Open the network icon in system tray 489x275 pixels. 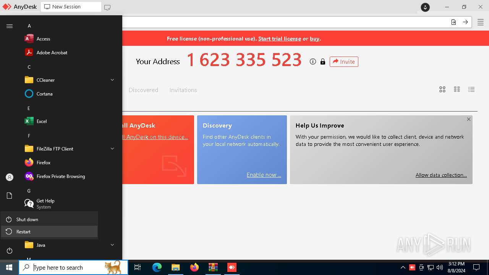coord(431,267)
